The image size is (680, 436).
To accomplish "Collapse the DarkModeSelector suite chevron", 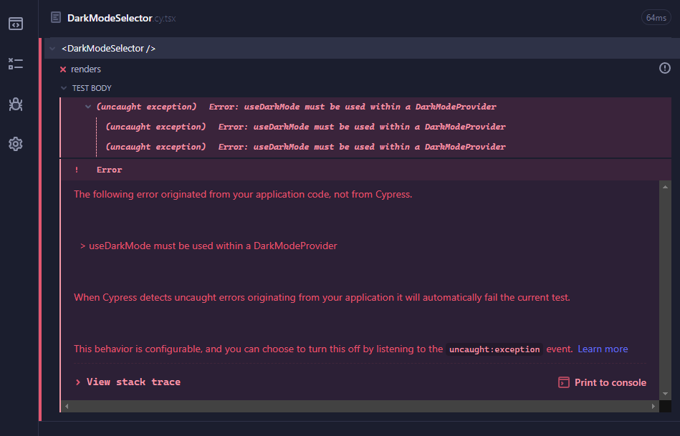I will 52,49.
